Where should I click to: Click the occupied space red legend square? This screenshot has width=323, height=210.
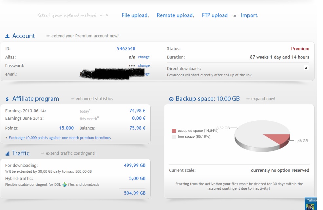(x=174, y=131)
